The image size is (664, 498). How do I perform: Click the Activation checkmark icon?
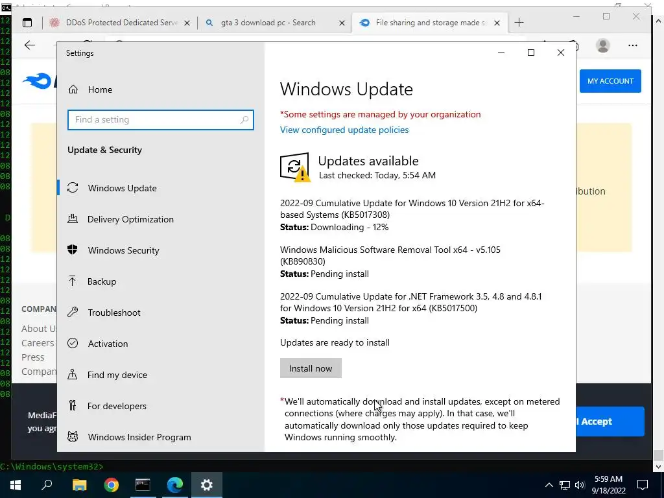[x=73, y=343]
